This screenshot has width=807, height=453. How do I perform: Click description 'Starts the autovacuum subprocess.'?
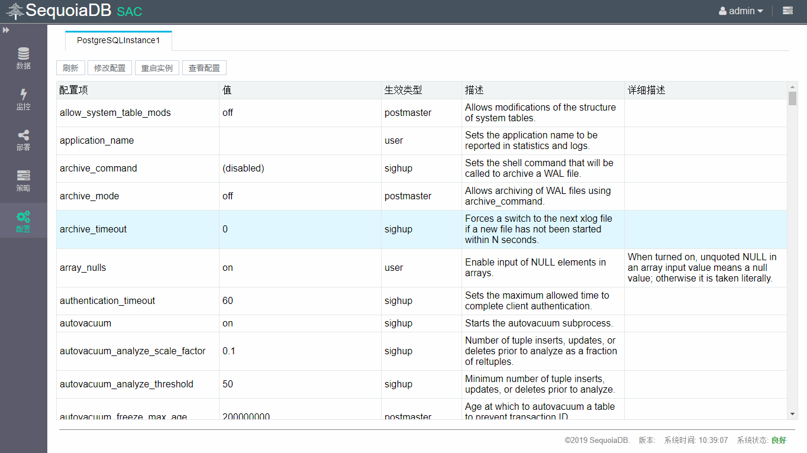coord(539,323)
